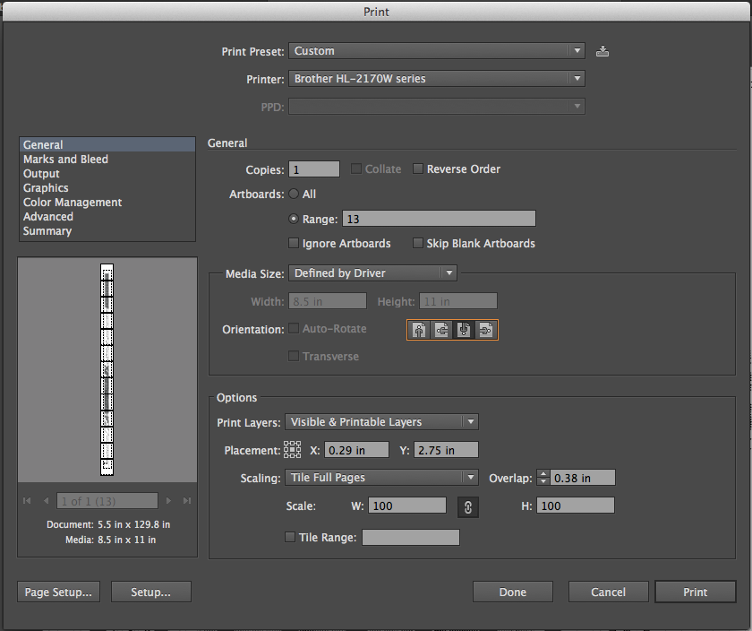The width and height of the screenshot is (752, 631).
Task: Enable the Reverse Order checkbox
Action: [x=417, y=169]
